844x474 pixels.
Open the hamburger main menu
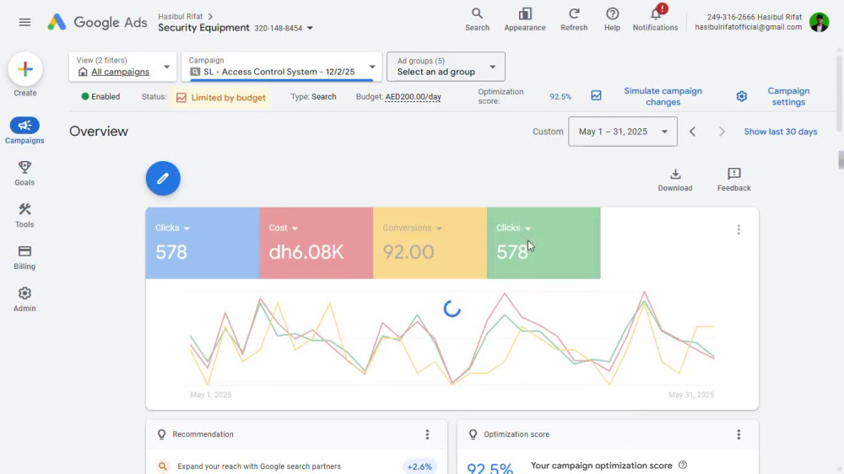(x=24, y=22)
